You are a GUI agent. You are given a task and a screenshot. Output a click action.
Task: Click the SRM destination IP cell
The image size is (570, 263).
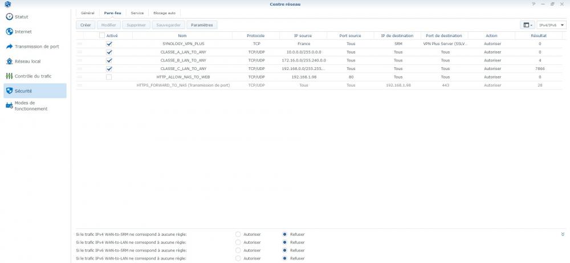[x=398, y=44]
